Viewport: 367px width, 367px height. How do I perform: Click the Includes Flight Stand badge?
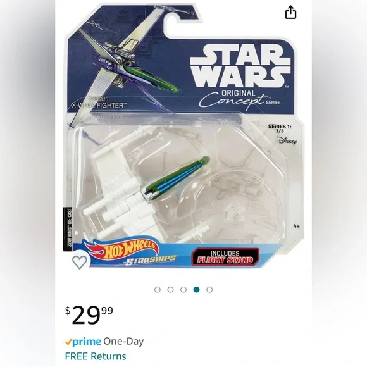pos(225,257)
